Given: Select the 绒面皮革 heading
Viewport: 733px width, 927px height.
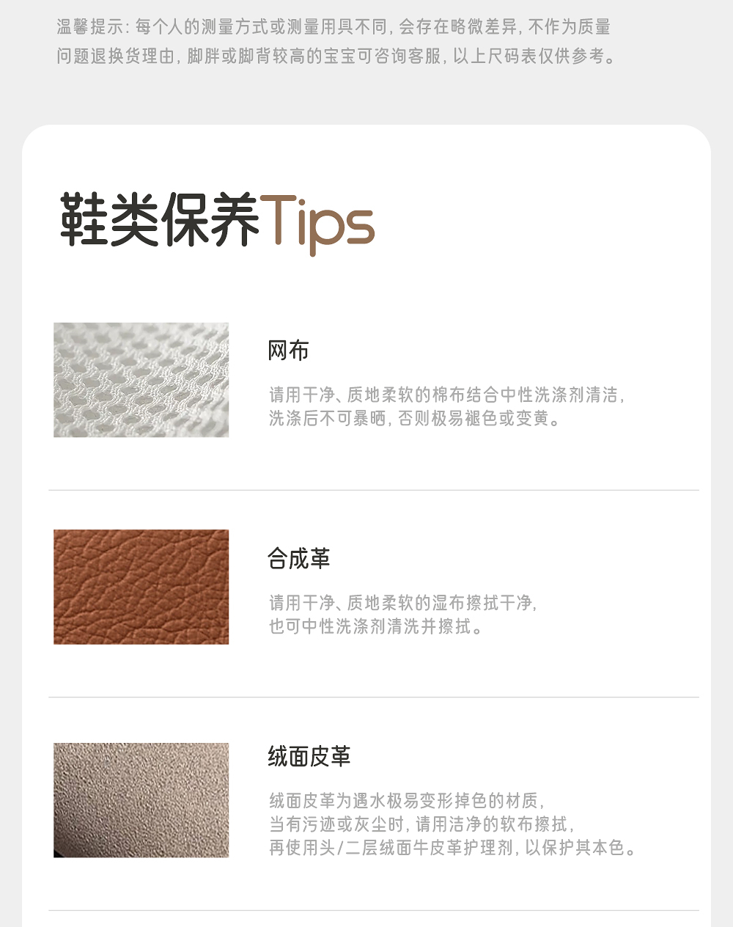Looking at the screenshot, I should 309,756.
